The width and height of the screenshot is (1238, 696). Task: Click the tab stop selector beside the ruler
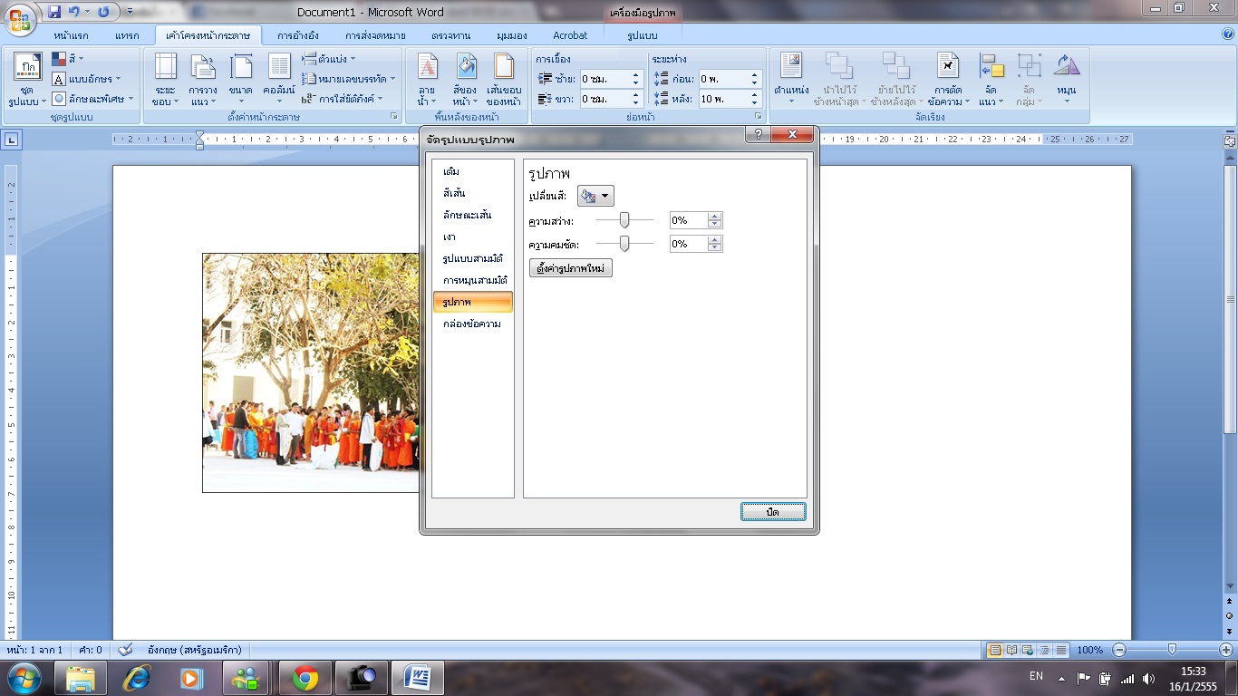(x=12, y=140)
